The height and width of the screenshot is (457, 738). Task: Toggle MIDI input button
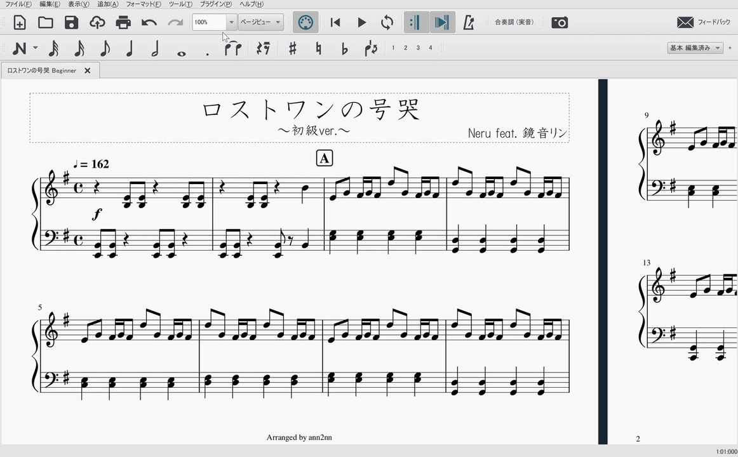click(305, 23)
